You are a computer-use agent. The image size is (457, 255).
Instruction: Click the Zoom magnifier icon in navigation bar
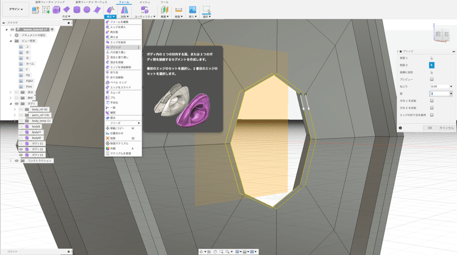click(222, 252)
